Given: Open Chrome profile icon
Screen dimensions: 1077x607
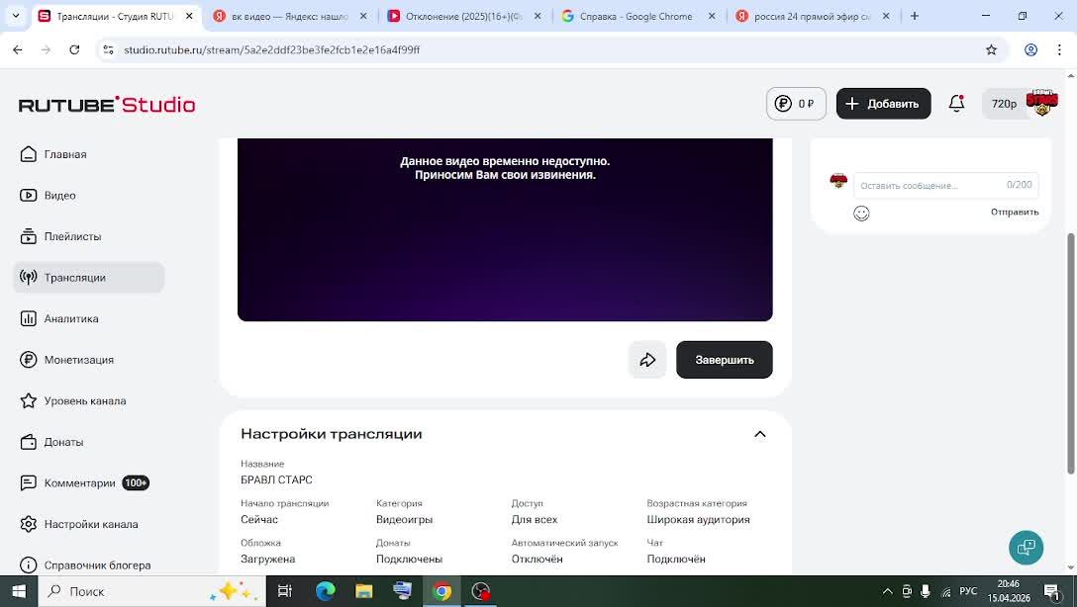Looking at the screenshot, I should [1031, 49].
